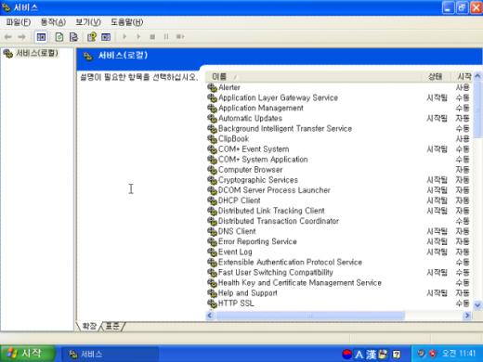
Task: Click the system tray clock 오전 11:41
Action: click(x=459, y=354)
